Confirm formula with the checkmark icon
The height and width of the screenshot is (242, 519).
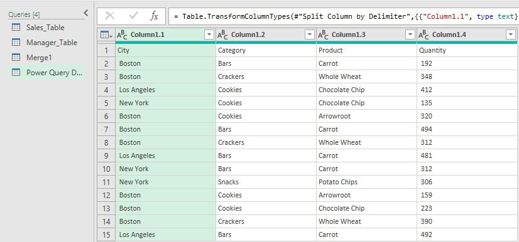[133, 16]
